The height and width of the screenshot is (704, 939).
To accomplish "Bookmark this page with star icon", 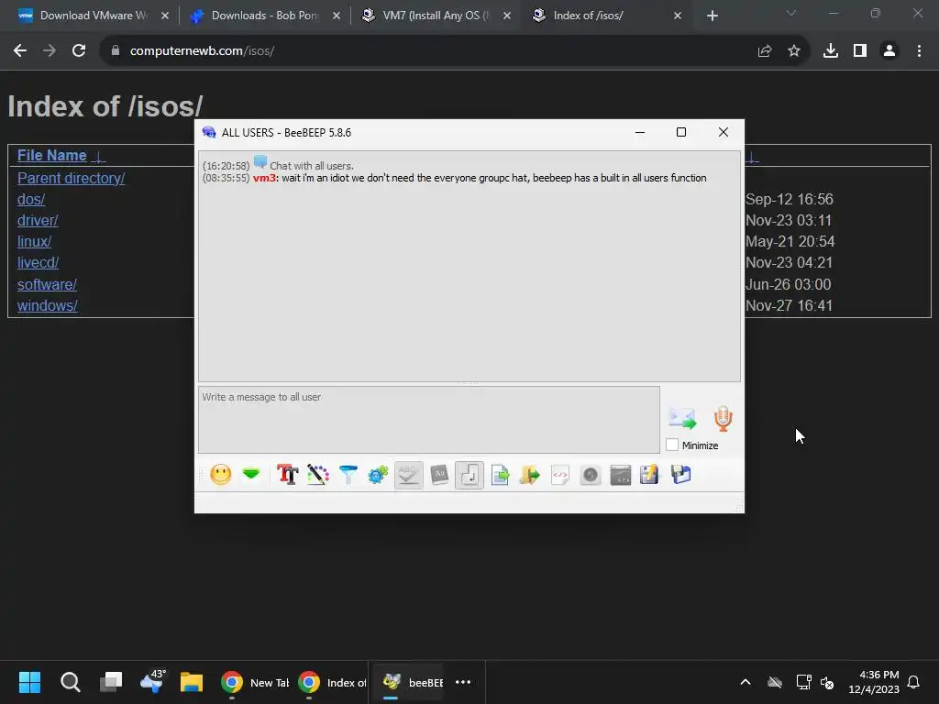I will pos(793,51).
